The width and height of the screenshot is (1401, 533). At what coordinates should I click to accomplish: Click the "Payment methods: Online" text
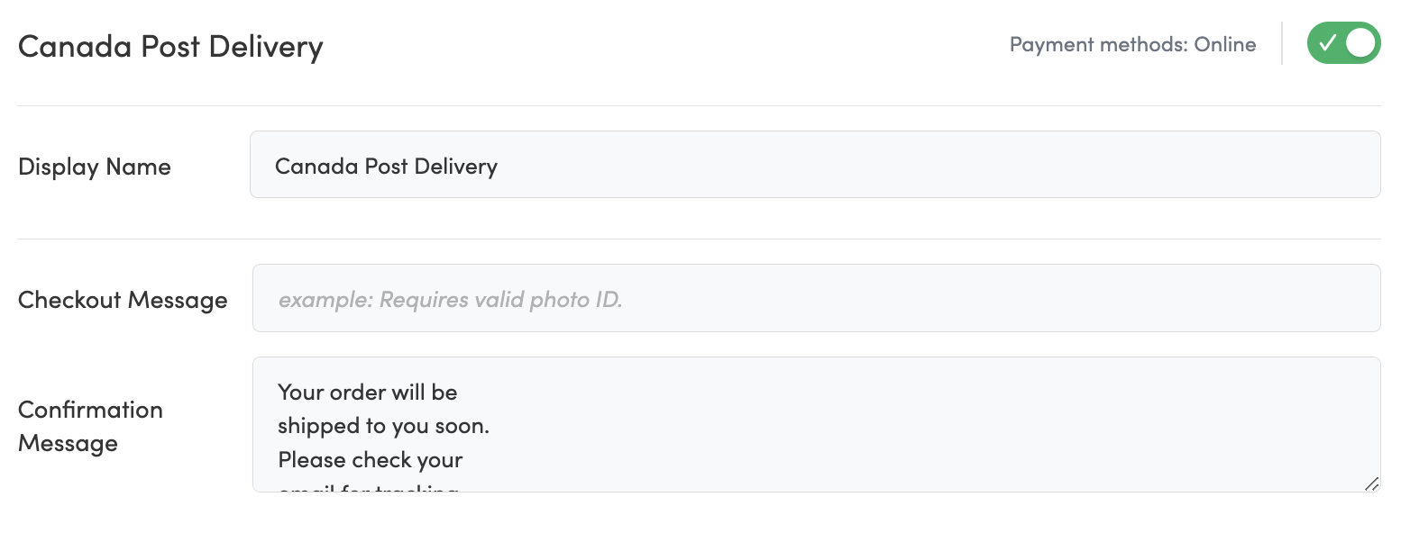[1131, 44]
